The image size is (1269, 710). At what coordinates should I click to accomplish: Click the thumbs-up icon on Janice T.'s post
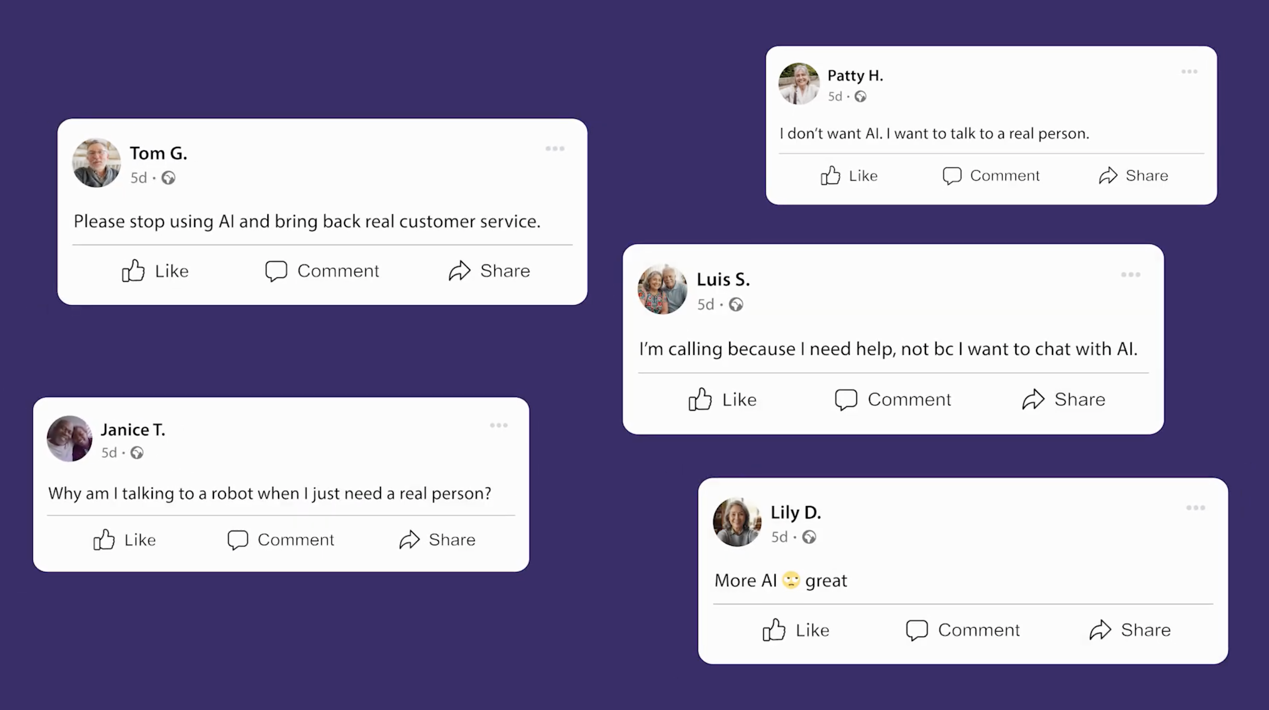tap(104, 540)
